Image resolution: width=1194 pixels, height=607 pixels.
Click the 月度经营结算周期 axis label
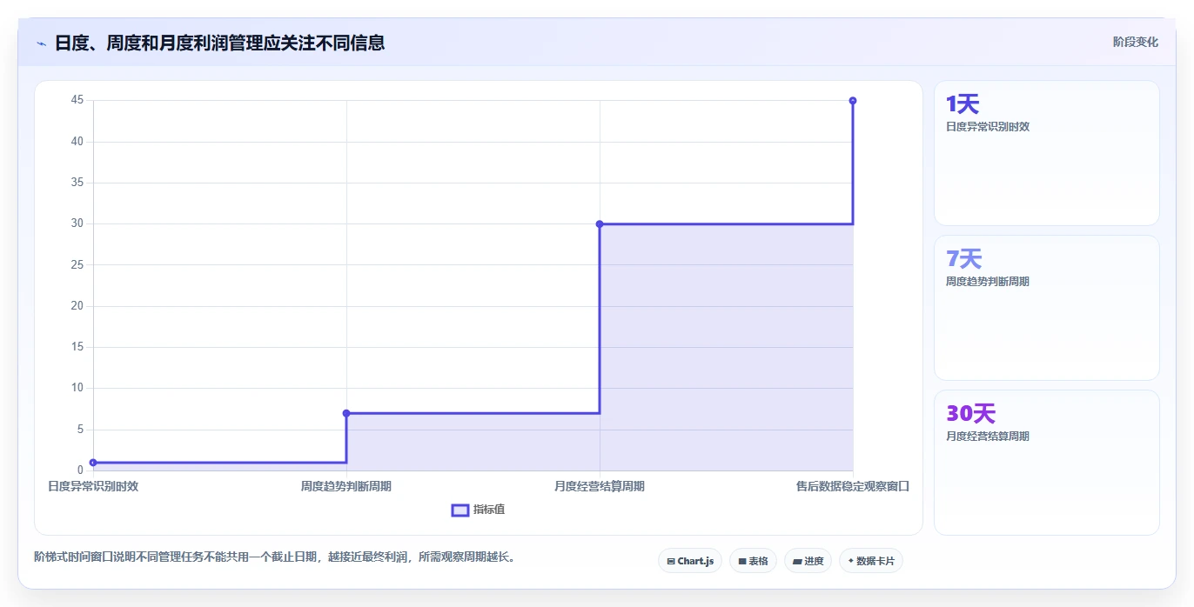click(x=600, y=486)
